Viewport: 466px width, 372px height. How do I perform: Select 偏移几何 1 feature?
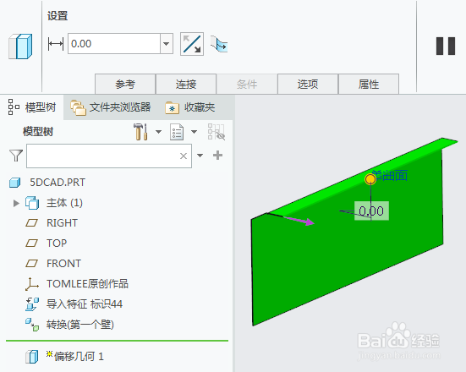coord(79,356)
